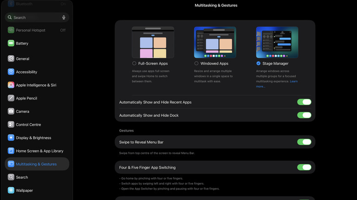Click the Home Screen & App Library label
357x200 pixels.
(x=40, y=151)
